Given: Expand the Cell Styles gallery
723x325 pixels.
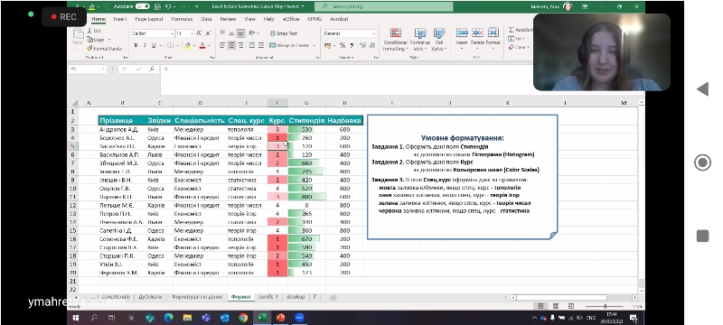Looking at the screenshot, I should tap(438, 40).
